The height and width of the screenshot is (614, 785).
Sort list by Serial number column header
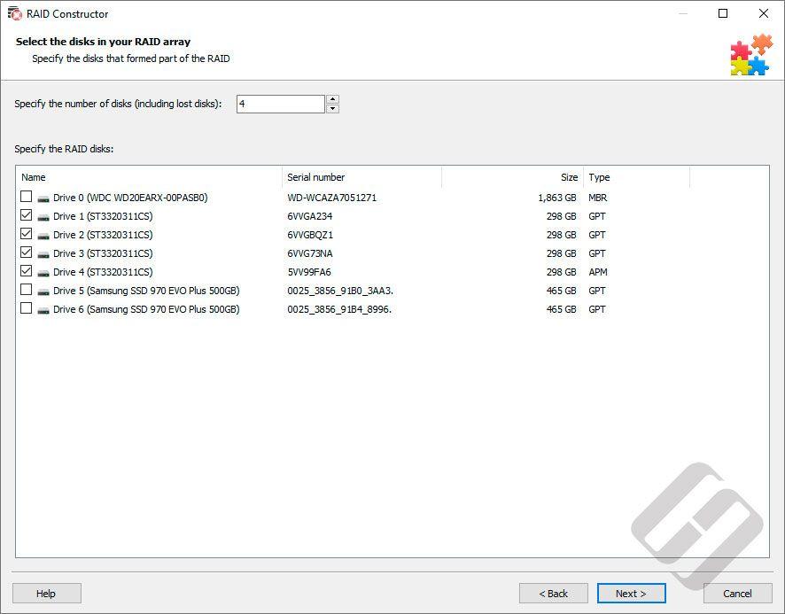tap(362, 177)
